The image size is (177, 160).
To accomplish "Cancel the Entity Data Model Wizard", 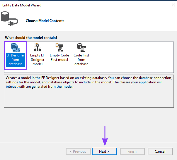I will point(160,152).
